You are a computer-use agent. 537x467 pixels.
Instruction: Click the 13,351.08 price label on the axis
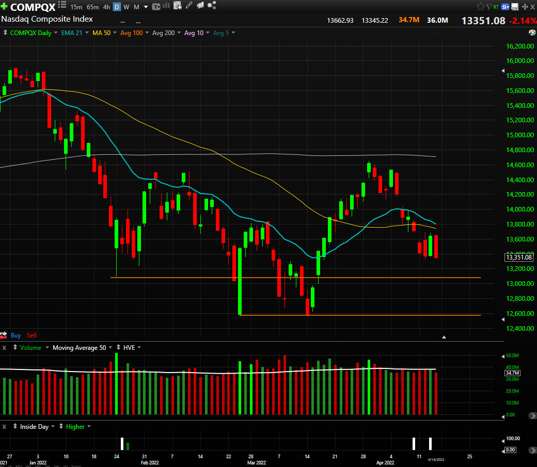(519, 257)
